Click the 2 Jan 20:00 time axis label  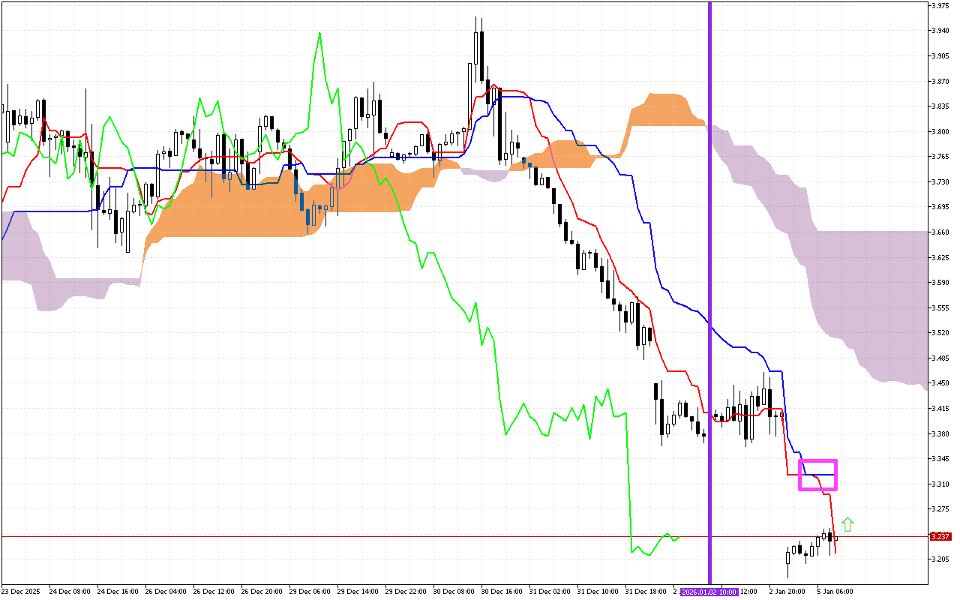[x=787, y=592]
